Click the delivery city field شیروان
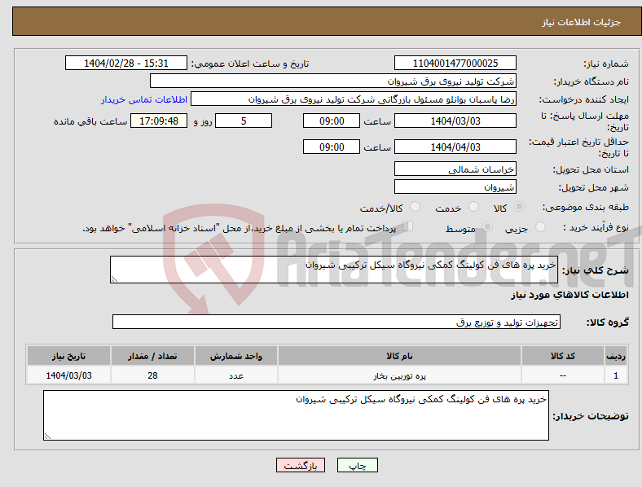 click(455, 187)
